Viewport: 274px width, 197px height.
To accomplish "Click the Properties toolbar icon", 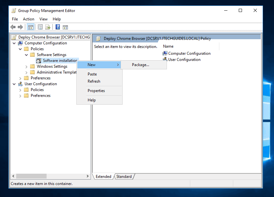I will click(40, 27).
